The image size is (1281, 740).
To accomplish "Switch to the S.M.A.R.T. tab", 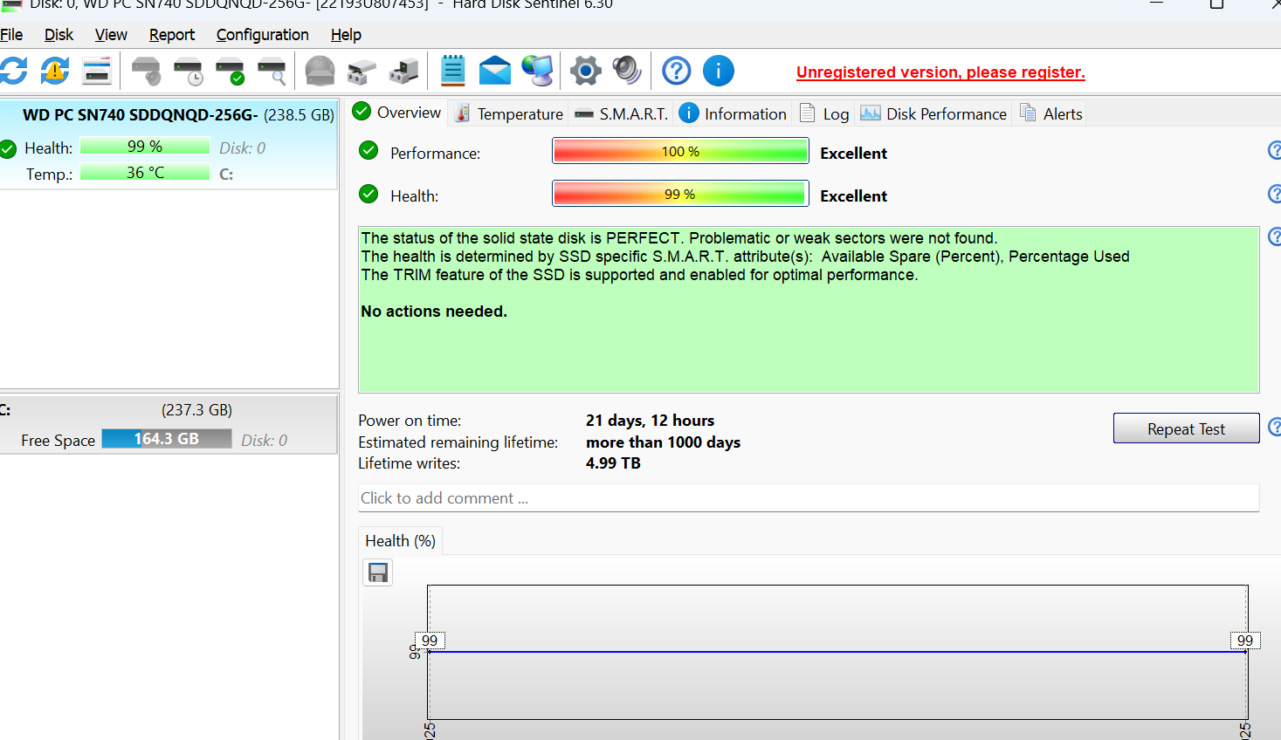I will tap(622, 114).
